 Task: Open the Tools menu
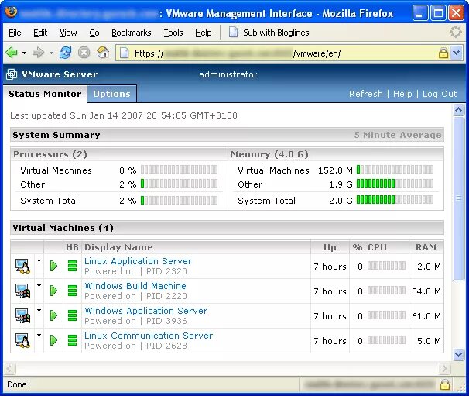(x=173, y=33)
